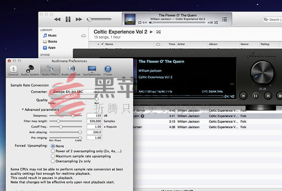
Task: Select the 3:13 William Jackson song row
Action: pos(208,122)
